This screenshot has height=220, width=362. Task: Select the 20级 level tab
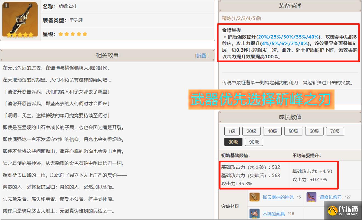[251, 131]
